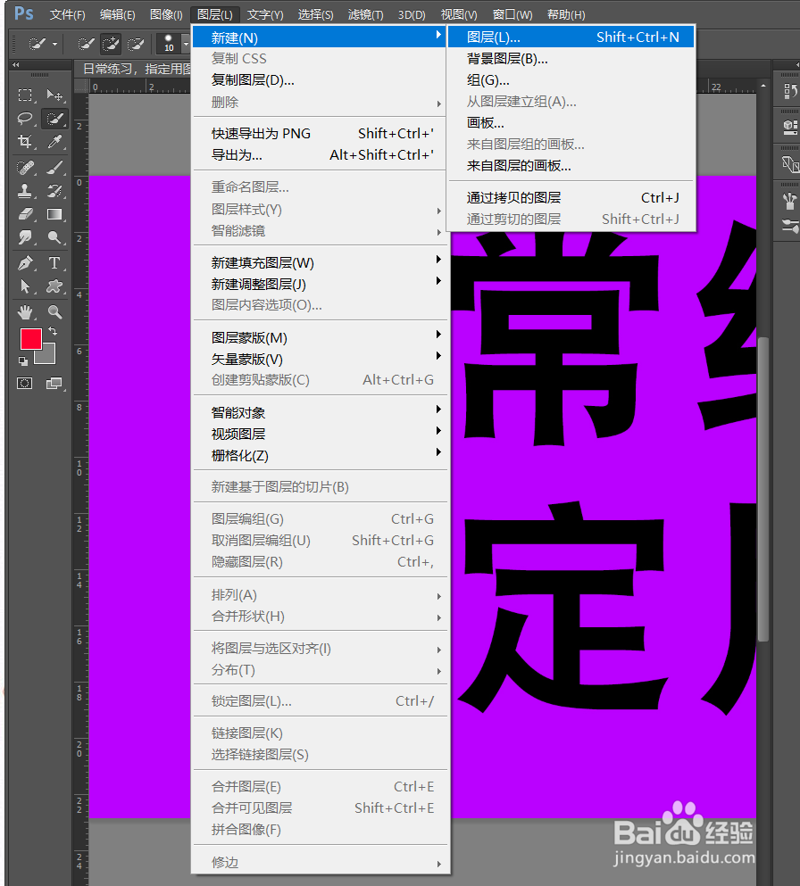Select the Zoom magnifier tool
Screen dimensions: 800x886
[54, 312]
